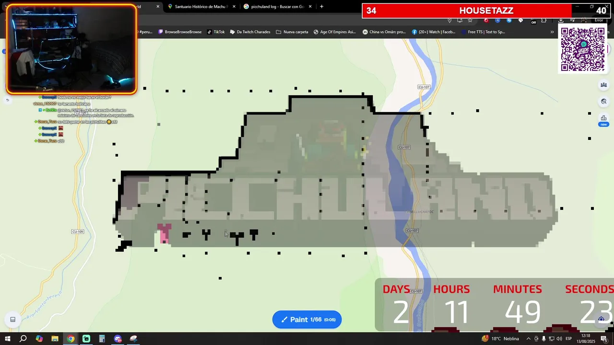Viewport: 614px width, 345px height.
Task: Open the last pinned taskbar app icon
Action: [133, 339]
